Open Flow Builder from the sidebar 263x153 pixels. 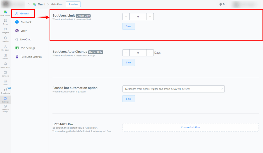point(5,12)
